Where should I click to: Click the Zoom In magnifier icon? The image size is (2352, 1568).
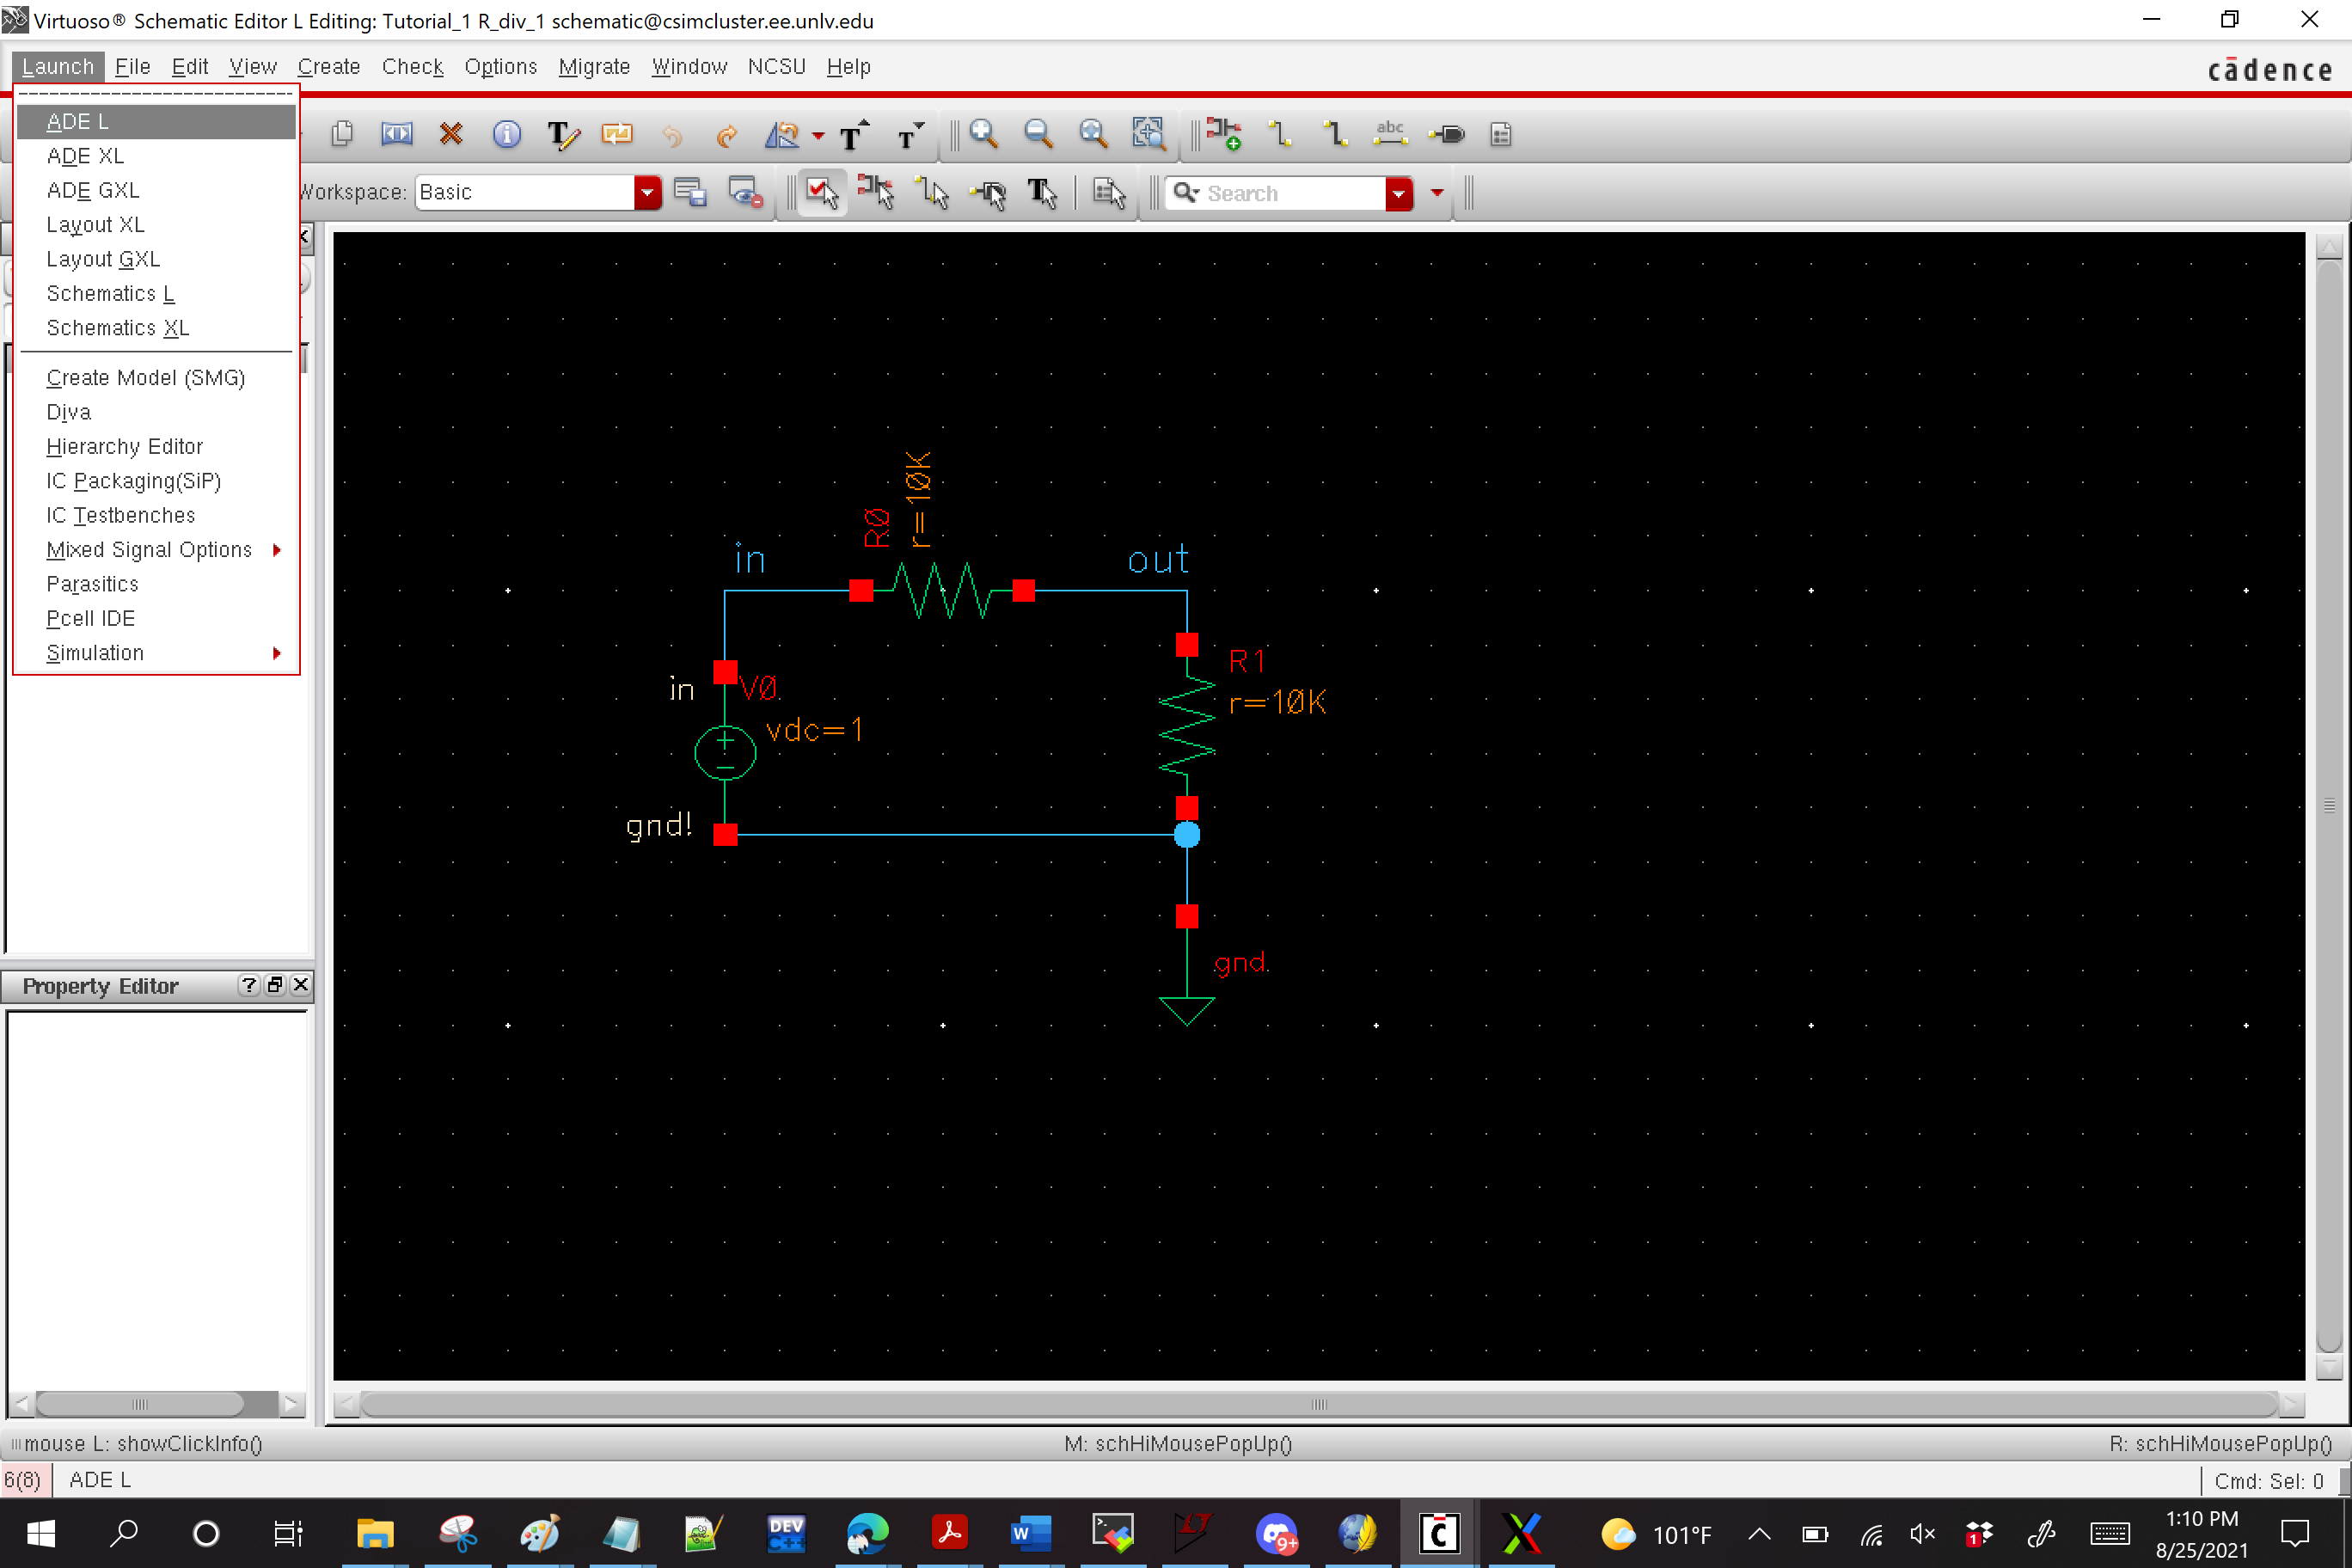click(x=983, y=134)
